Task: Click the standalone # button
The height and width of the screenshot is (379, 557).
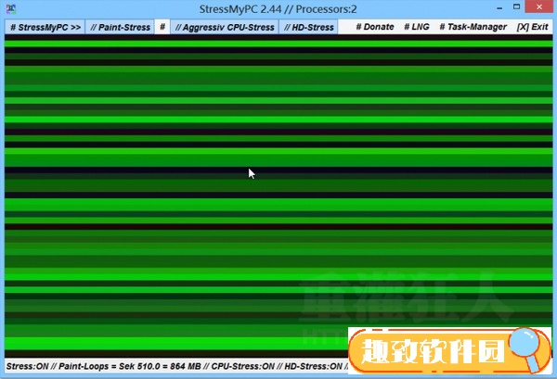Action: 162,27
